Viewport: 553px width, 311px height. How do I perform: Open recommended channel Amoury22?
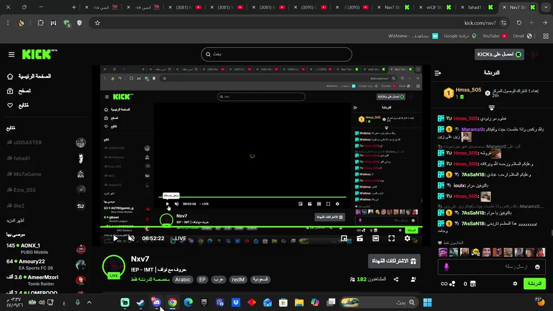46,264
